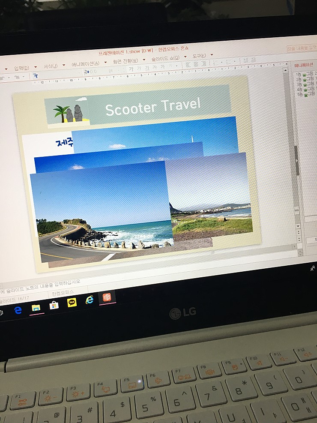The height and width of the screenshot is (423, 317).
Task: Switch to Hancom Show taskbar icon
Action: pos(107,297)
